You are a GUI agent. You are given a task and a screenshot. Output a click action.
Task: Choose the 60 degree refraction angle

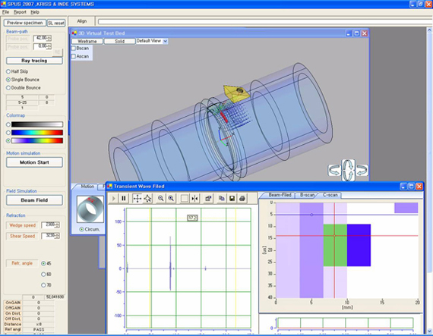point(43,275)
